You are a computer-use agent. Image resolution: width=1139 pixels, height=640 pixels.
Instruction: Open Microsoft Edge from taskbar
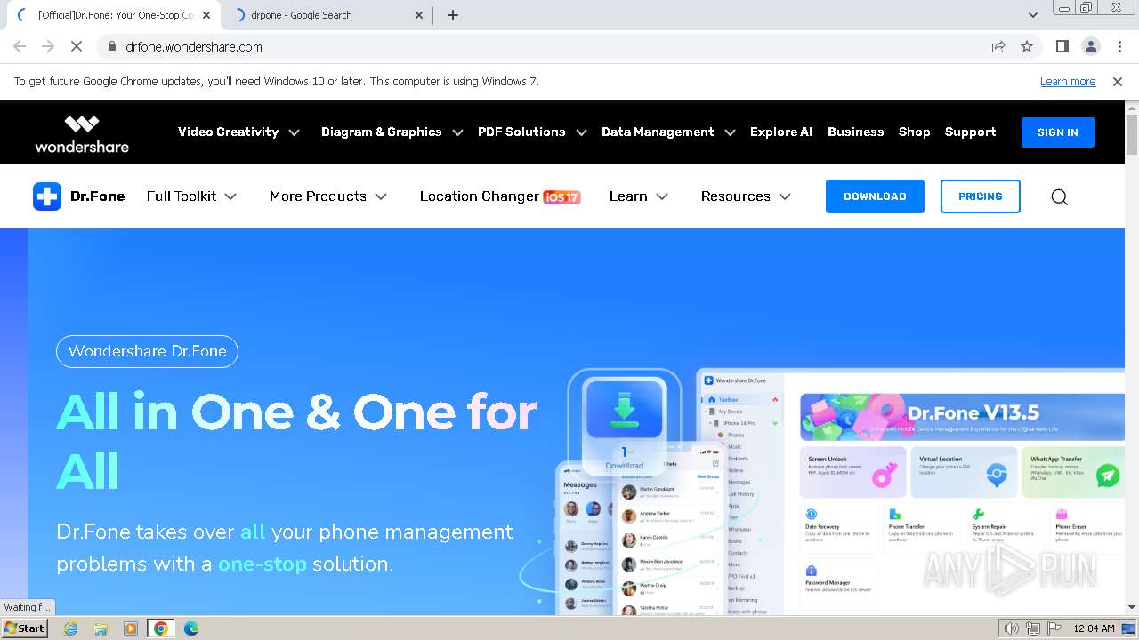(x=191, y=628)
